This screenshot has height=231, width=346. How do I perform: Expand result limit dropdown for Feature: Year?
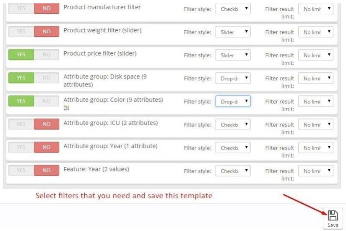point(315,171)
